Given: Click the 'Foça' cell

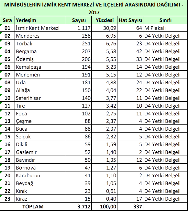Looking at the screenshot, I should tap(40, 113).
